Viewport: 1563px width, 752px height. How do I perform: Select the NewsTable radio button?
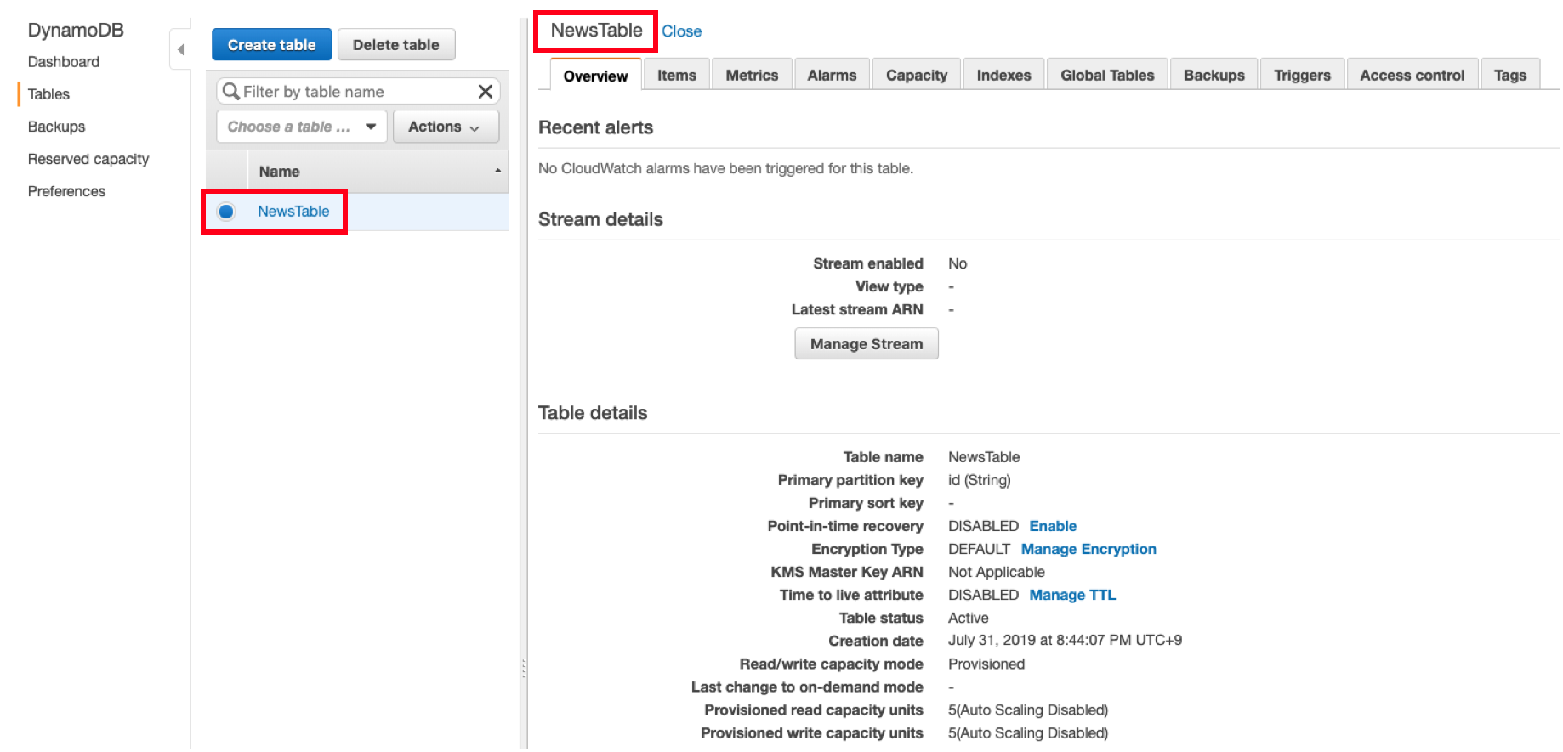point(226,212)
